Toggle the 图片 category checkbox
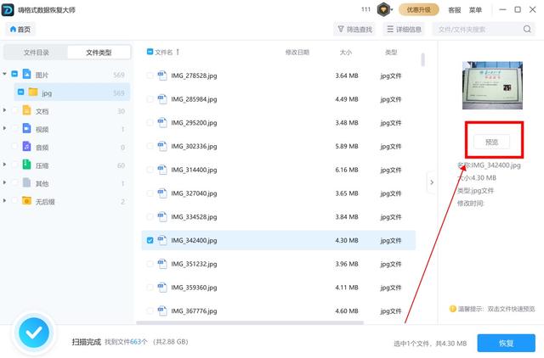Screen dimensions: 544x358 click(x=14, y=74)
